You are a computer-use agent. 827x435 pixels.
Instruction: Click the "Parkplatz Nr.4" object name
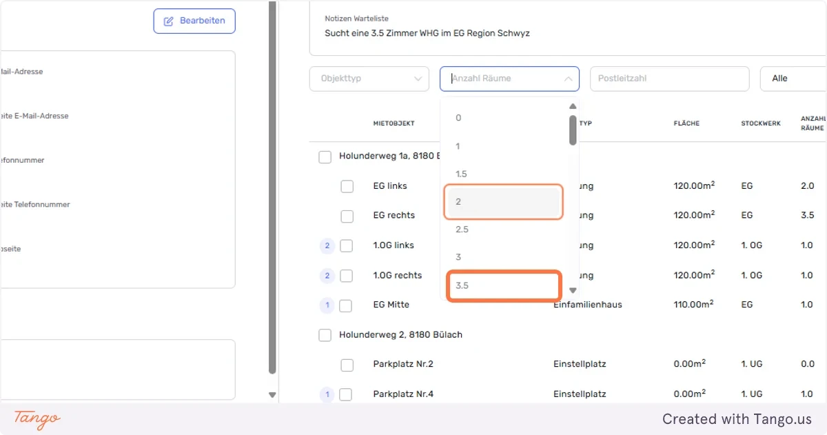[x=403, y=394]
